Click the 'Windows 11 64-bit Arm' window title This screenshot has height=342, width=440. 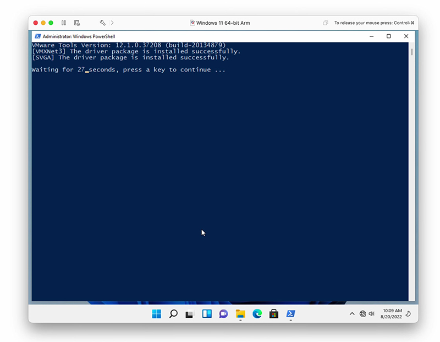click(x=223, y=23)
